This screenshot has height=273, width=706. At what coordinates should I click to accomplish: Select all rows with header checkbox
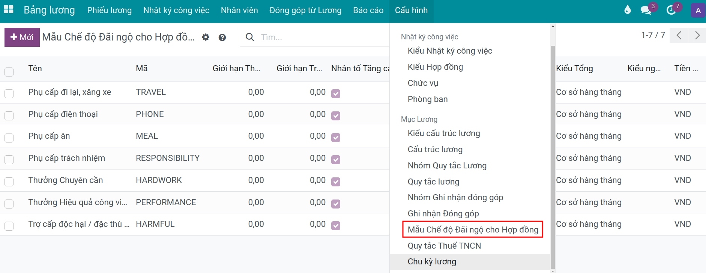click(9, 72)
